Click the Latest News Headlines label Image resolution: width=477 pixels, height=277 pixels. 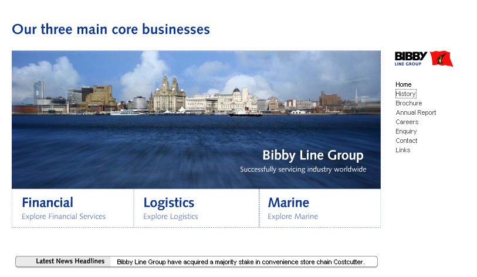pyautogui.click(x=70, y=261)
